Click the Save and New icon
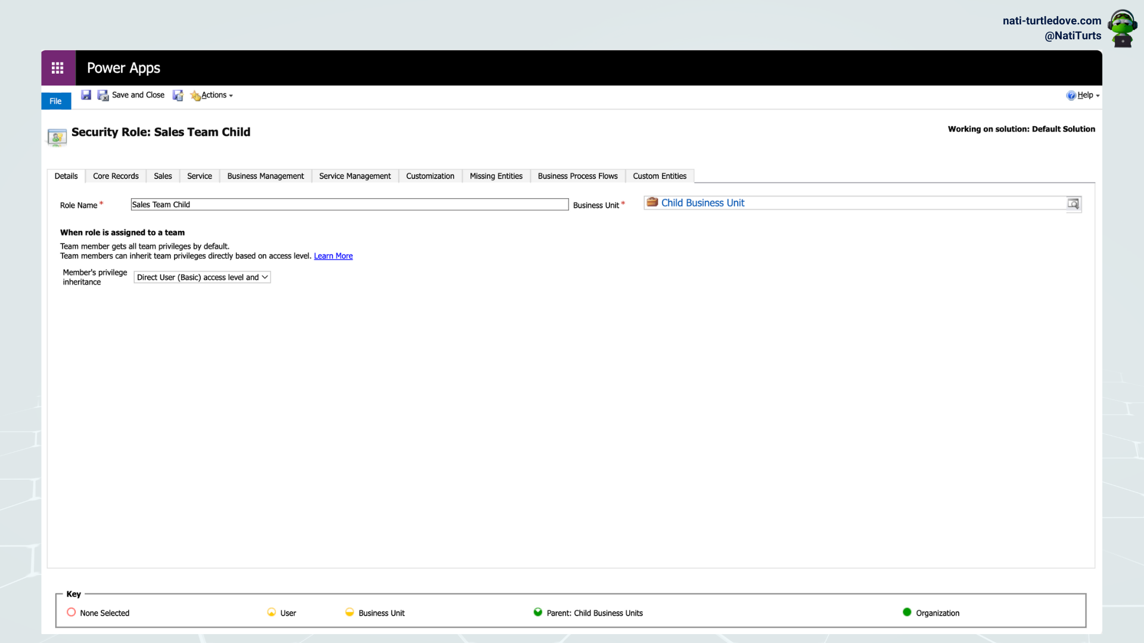The image size is (1144, 643). coord(178,95)
